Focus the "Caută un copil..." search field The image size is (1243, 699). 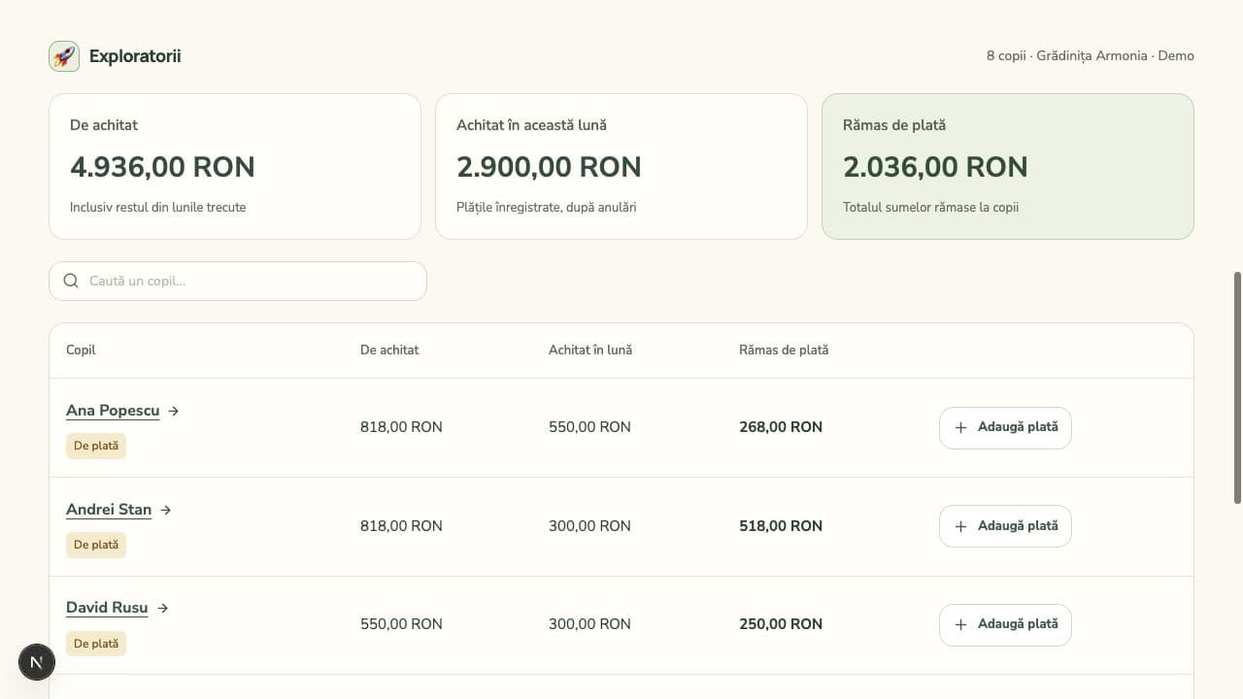tap(238, 281)
